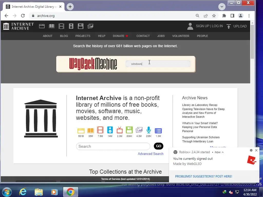Click the SIGN UP link

pyautogui.click(x=202, y=26)
